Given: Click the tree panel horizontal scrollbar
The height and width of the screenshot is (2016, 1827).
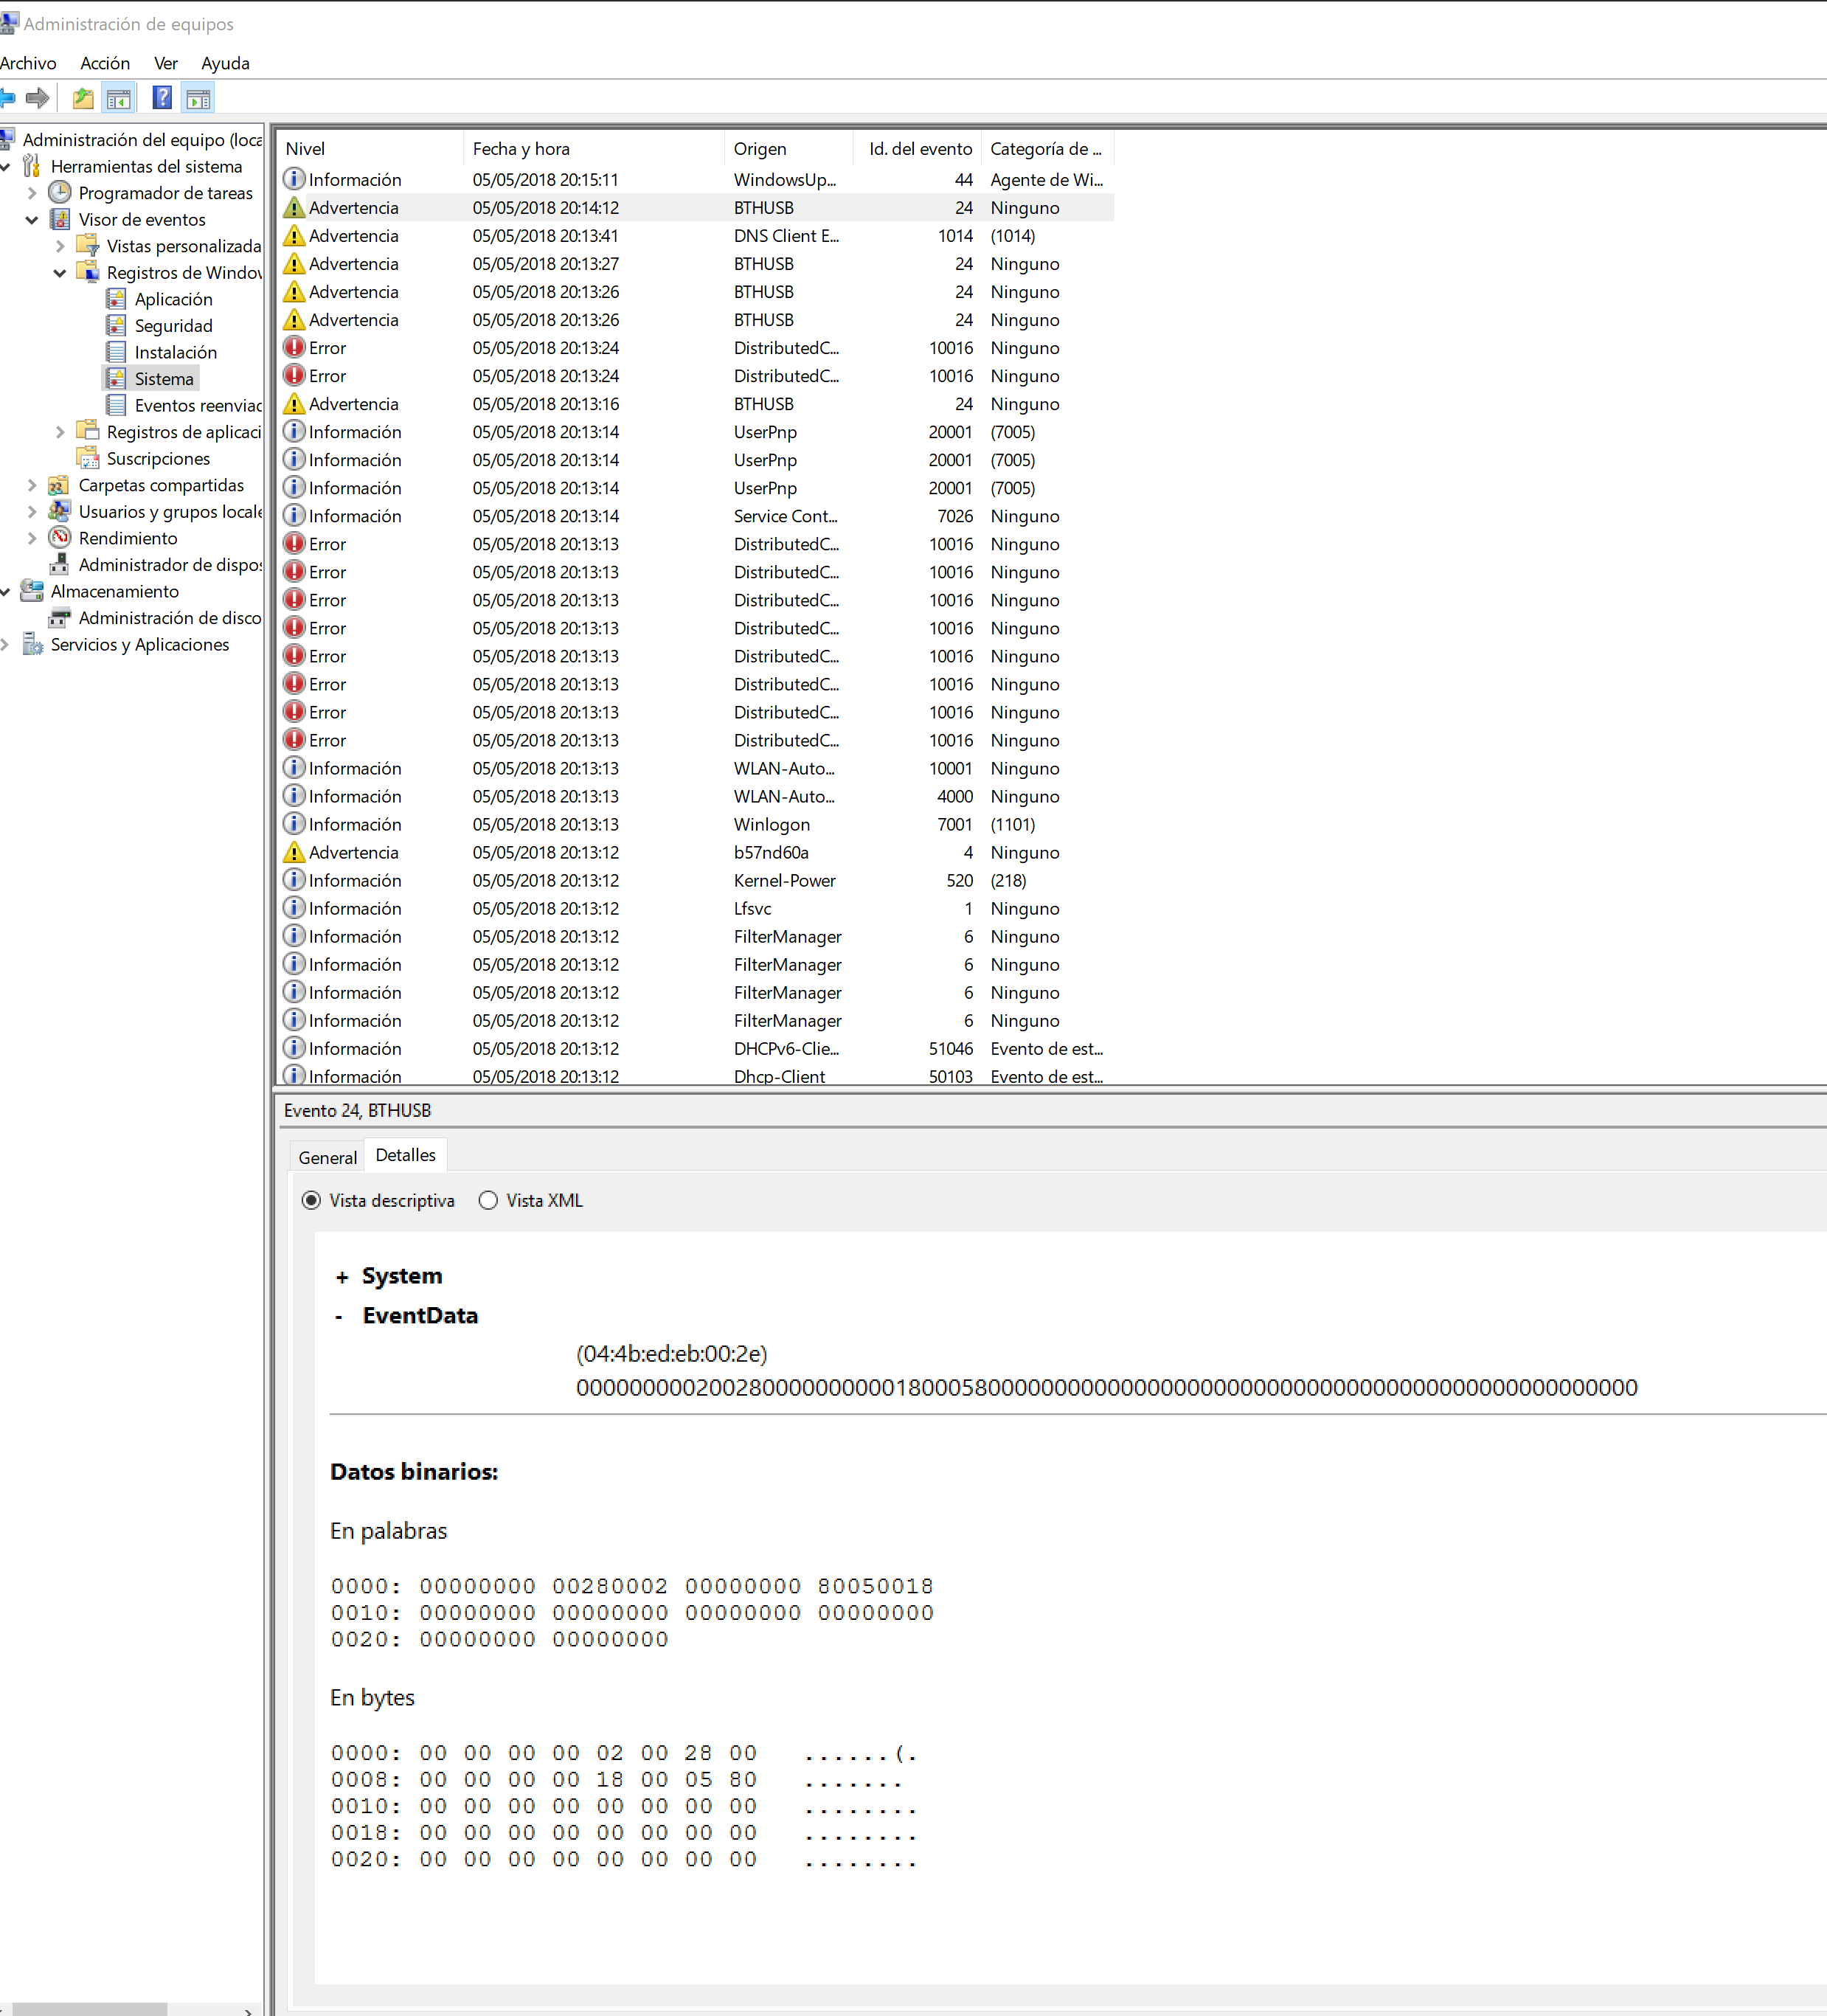Looking at the screenshot, I should [90, 2009].
